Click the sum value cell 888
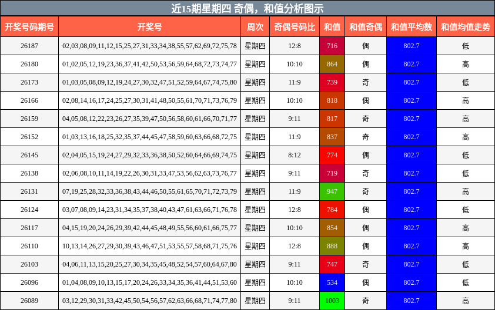Screen dimensions: 495x310 click(x=332, y=246)
